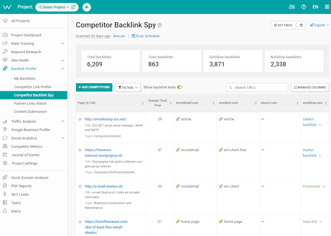
Task: Expand the listoffreeware.com row
Action: pos(80,222)
